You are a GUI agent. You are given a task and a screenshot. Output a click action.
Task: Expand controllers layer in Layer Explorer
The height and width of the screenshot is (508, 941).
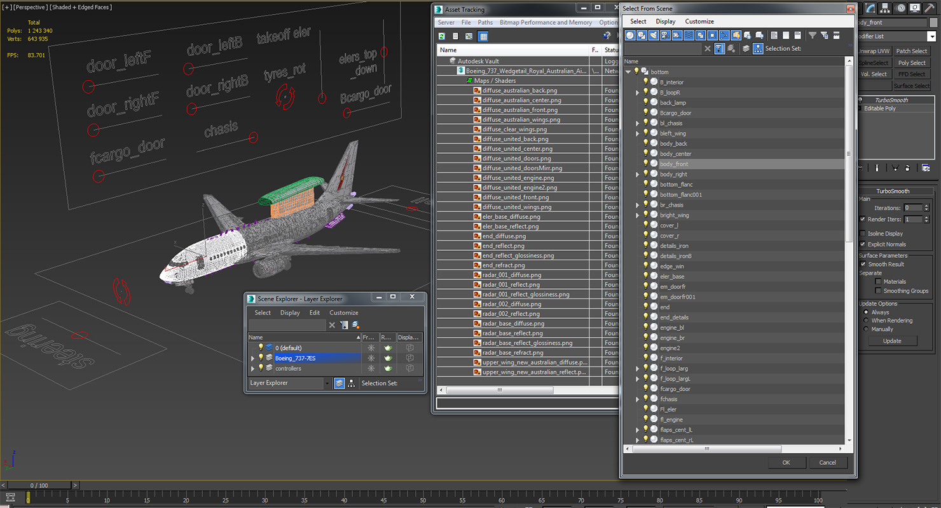(x=252, y=368)
